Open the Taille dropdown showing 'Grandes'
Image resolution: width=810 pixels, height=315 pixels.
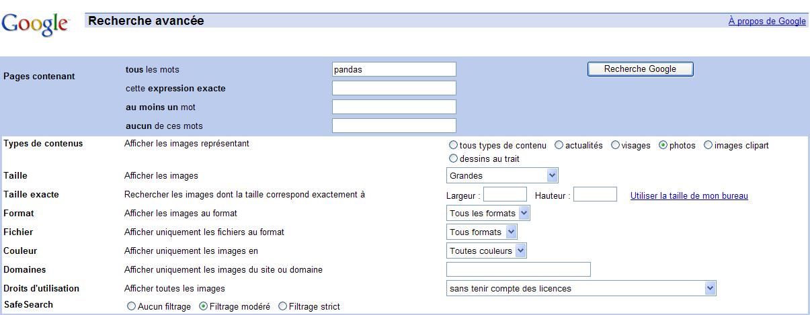pyautogui.click(x=502, y=176)
